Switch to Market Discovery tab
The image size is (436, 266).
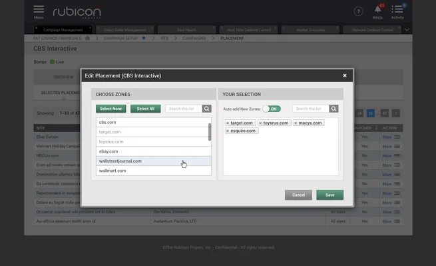pyautogui.click(x=310, y=30)
